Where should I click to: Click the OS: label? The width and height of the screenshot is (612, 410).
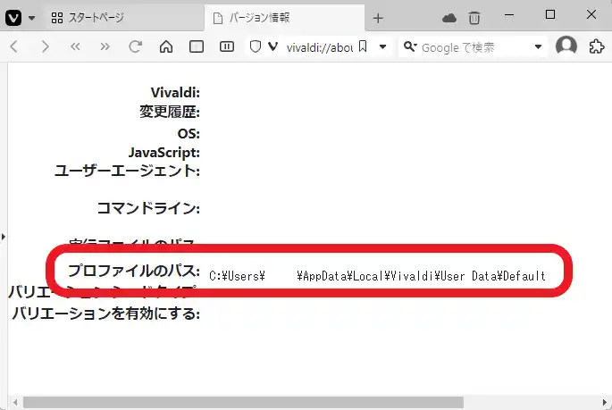(x=189, y=133)
